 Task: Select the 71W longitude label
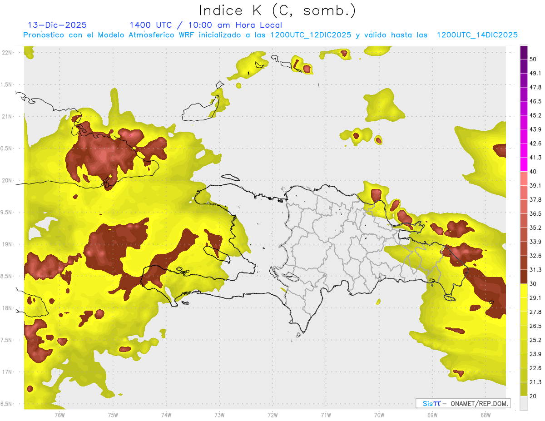tap(326, 415)
